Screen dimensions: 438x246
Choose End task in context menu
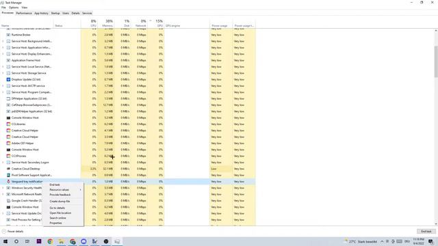pos(63,184)
